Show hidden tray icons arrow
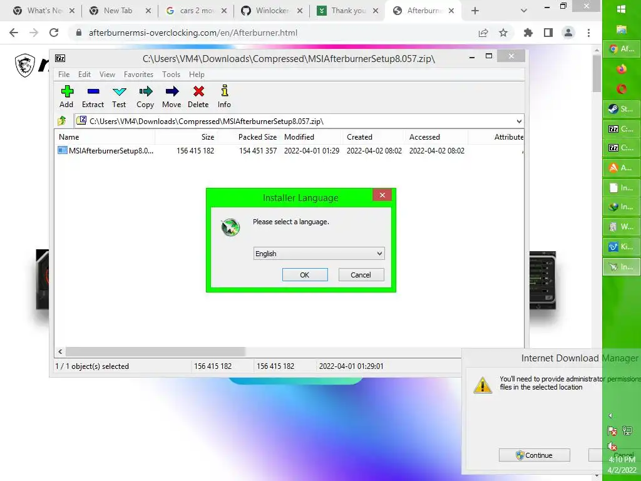This screenshot has height=481, width=641. pyautogui.click(x=610, y=416)
